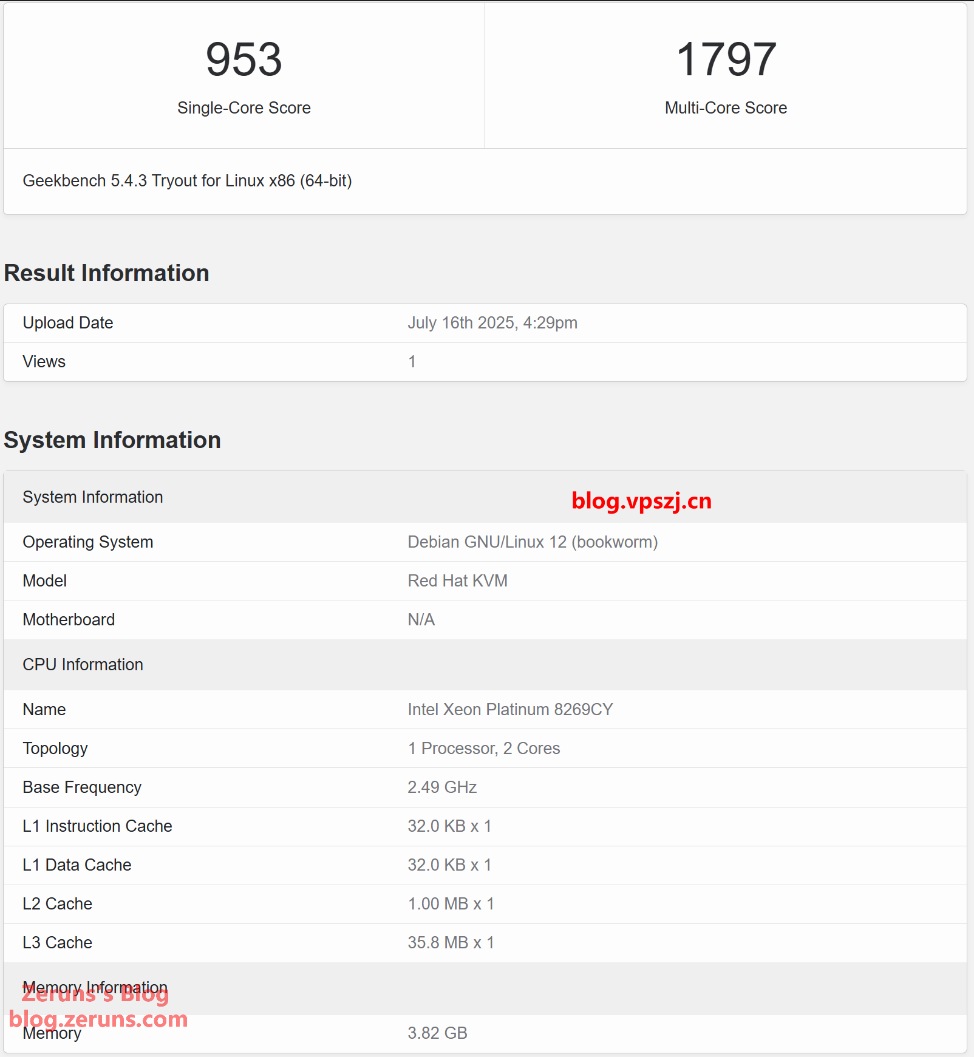The height and width of the screenshot is (1057, 974).
Task: Click the Debian GNU/Linux 12 (bookworm) value
Action: click(532, 542)
